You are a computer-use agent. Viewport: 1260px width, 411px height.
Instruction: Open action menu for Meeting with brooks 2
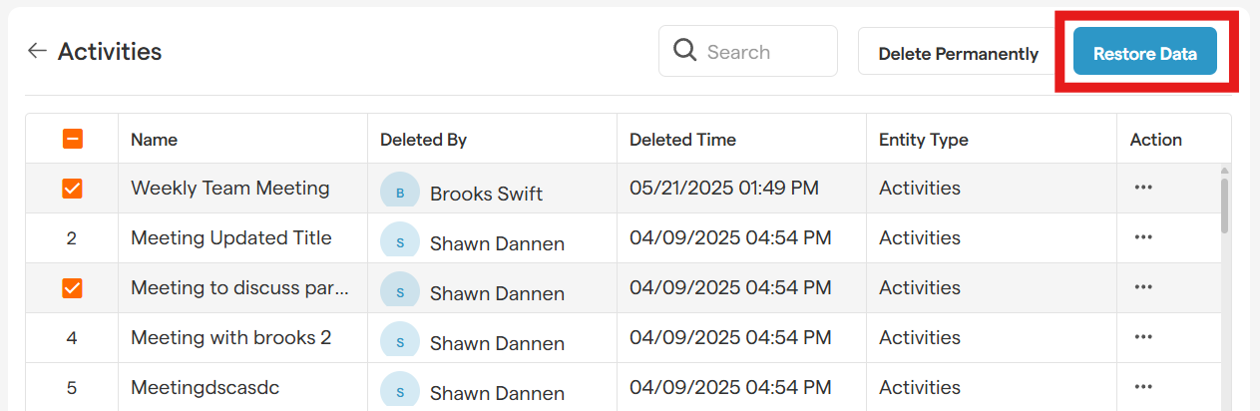click(x=1143, y=337)
